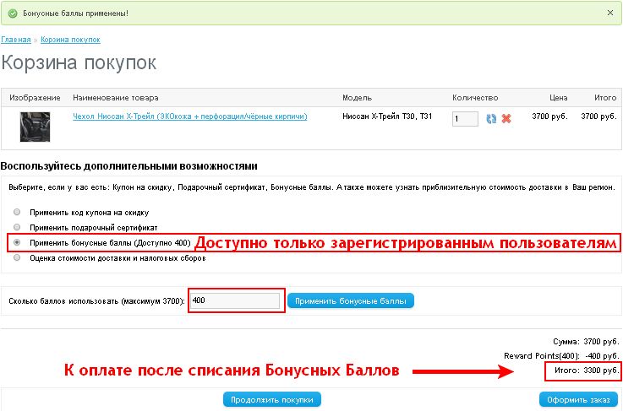Click the Количество column header
Screen dimensions: 623x411
475,98
